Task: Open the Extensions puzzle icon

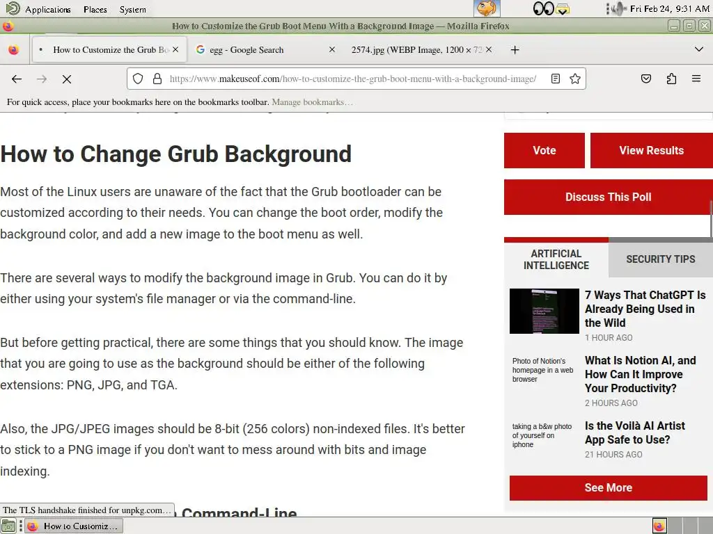Action: point(671,79)
